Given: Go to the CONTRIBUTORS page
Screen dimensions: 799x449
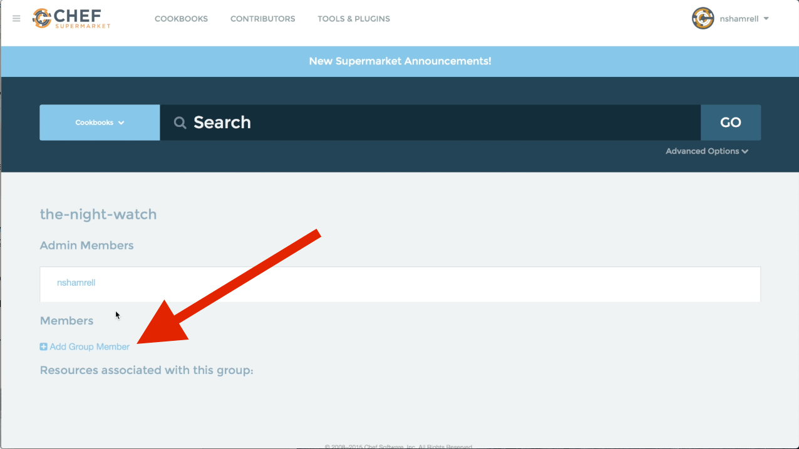Looking at the screenshot, I should point(262,19).
